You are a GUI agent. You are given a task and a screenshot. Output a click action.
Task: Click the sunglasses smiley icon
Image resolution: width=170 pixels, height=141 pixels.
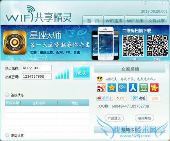(100, 79)
